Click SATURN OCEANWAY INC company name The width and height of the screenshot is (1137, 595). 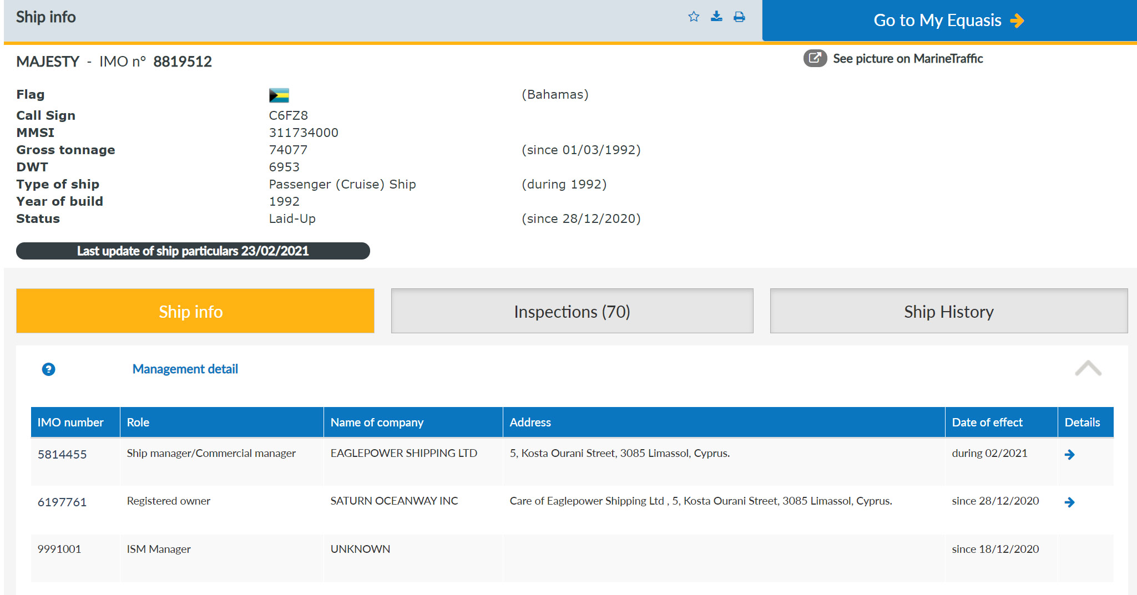[395, 501]
